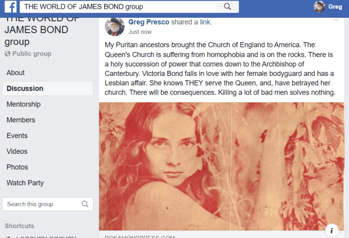Open Greg's profile picture in top bar

pyautogui.click(x=320, y=7)
